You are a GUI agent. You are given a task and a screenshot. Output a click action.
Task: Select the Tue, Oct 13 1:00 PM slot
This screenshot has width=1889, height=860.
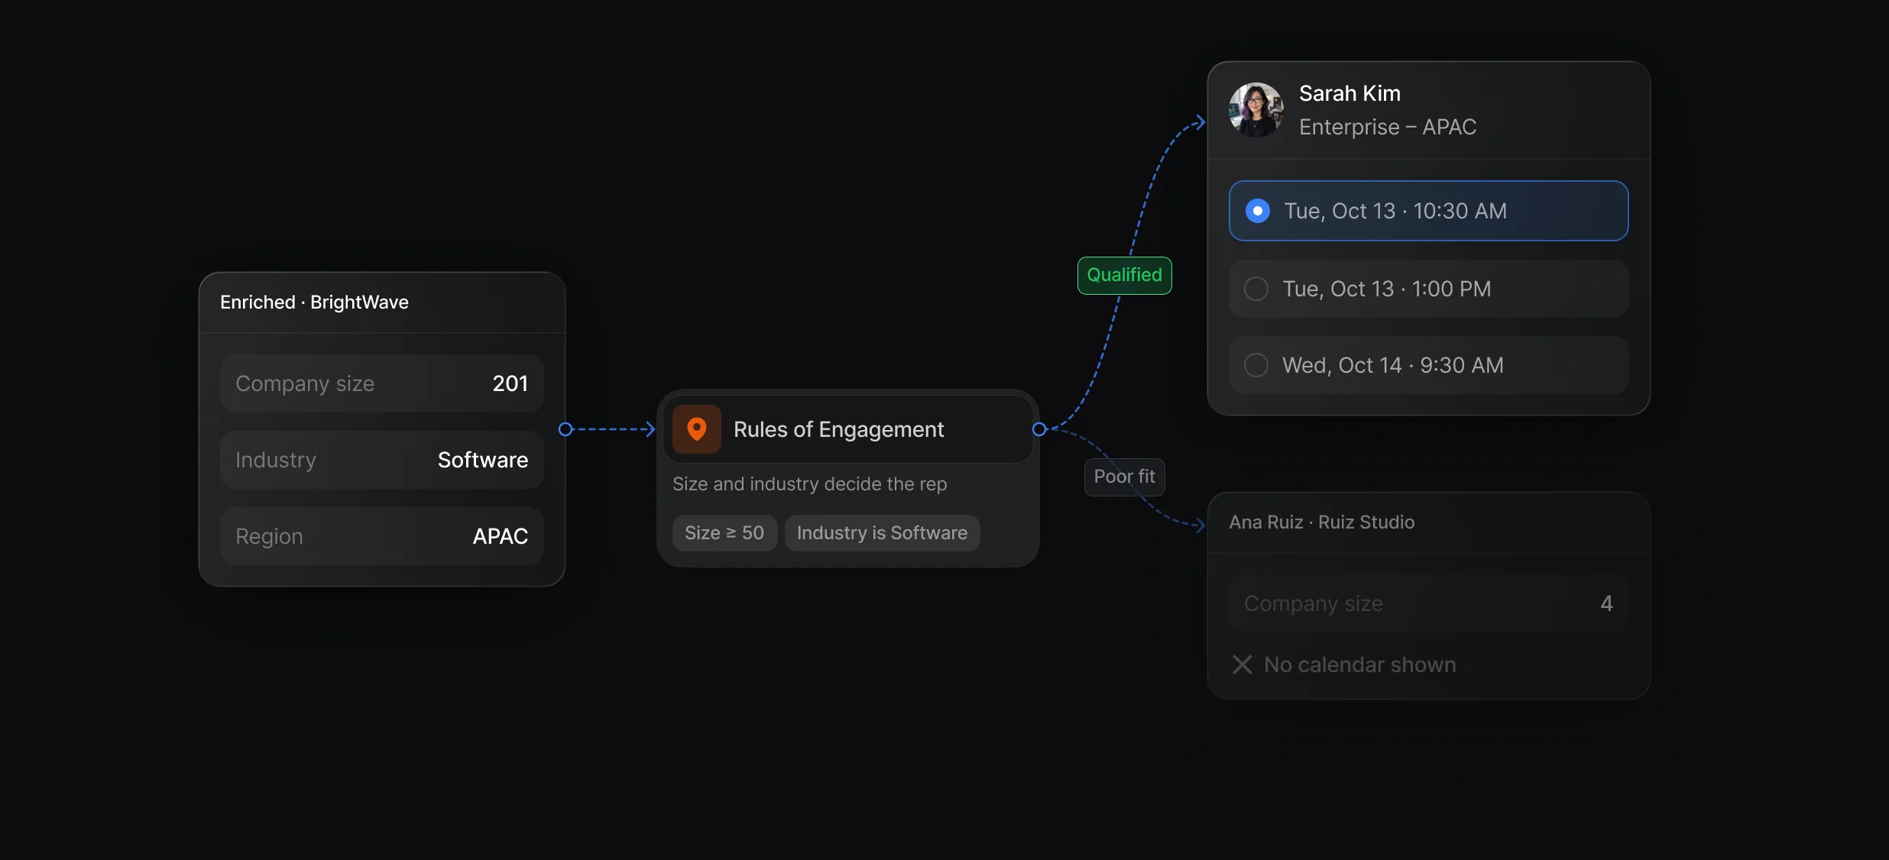[x=1428, y=289]
